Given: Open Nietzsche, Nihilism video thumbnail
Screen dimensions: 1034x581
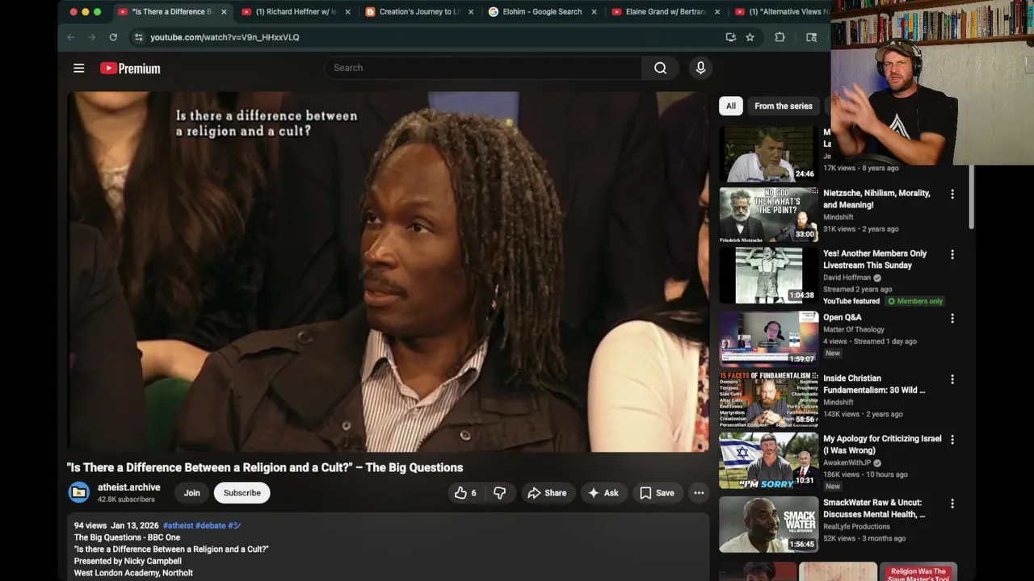Looking at the screenshot, I should pos(768,215).
